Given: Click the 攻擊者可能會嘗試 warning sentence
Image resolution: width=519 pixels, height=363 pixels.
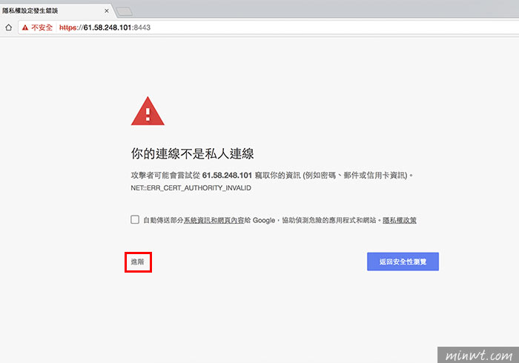Looking at the screenshot, I should [x=272, y=176].
